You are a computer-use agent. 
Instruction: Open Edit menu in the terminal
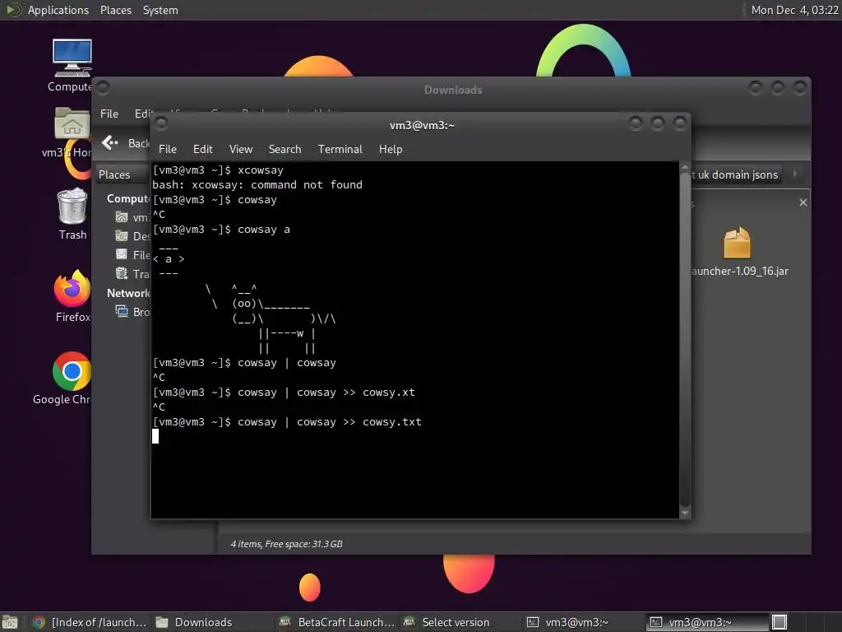(x=203, y=150)
